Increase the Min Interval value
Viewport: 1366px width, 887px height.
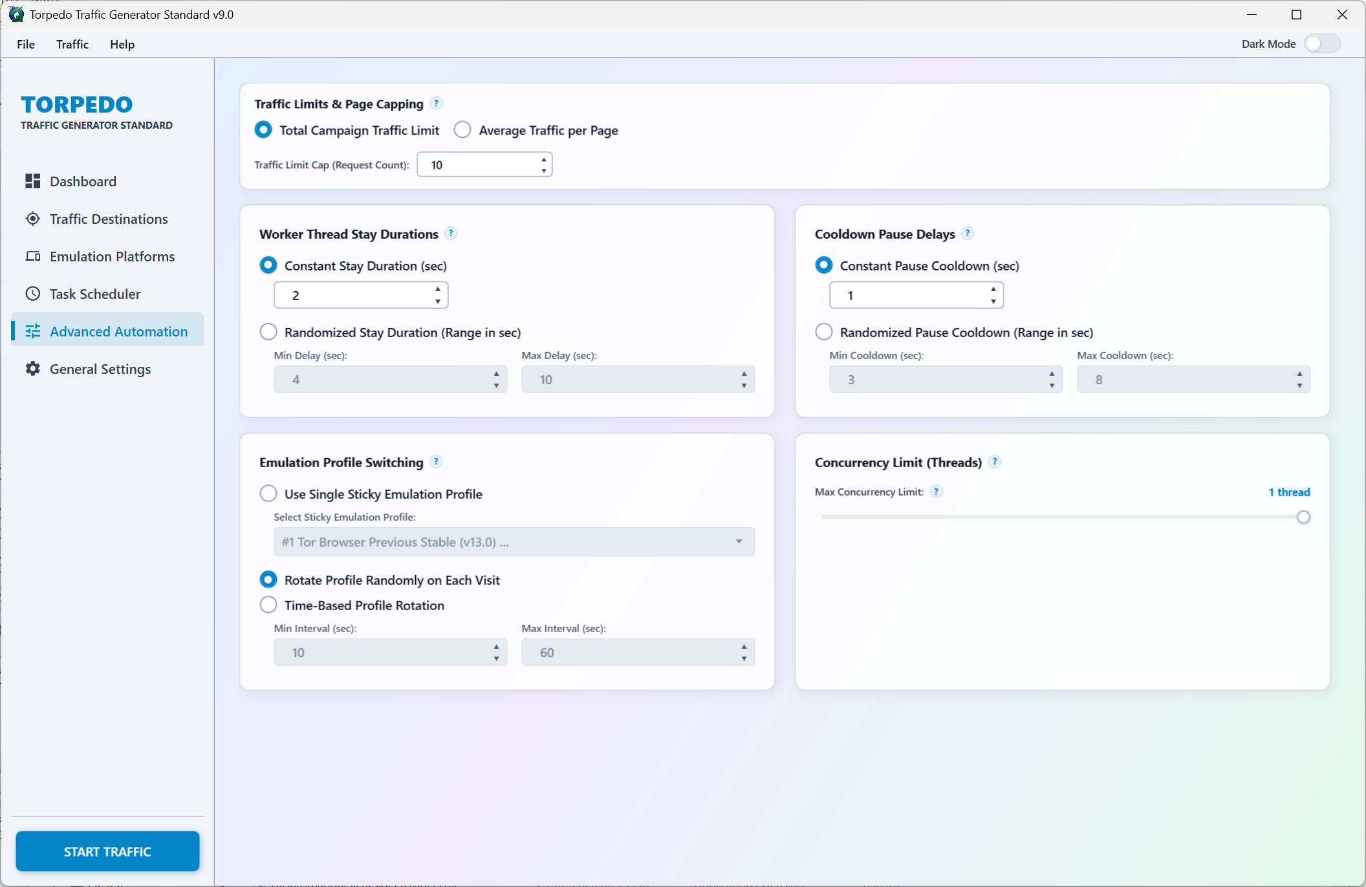point(497,647)
